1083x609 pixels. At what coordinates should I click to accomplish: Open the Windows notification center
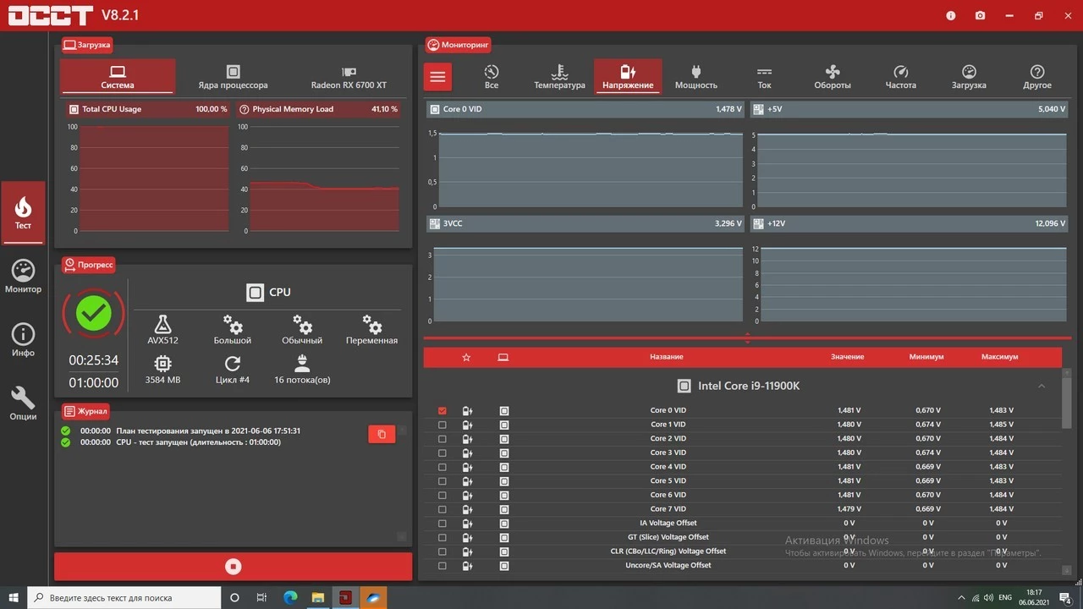(1066, 598)
